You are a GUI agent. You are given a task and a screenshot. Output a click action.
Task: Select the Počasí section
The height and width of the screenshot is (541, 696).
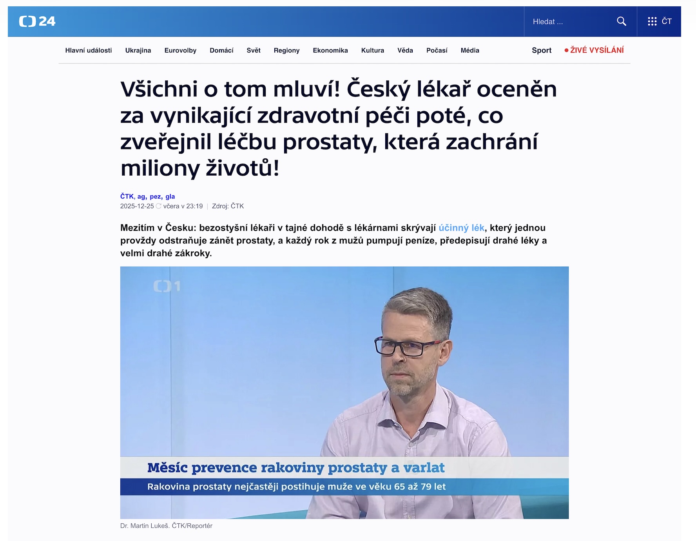[x=437, y=50]
